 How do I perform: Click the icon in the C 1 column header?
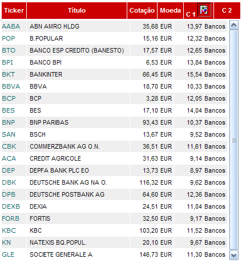pos(204,10)
